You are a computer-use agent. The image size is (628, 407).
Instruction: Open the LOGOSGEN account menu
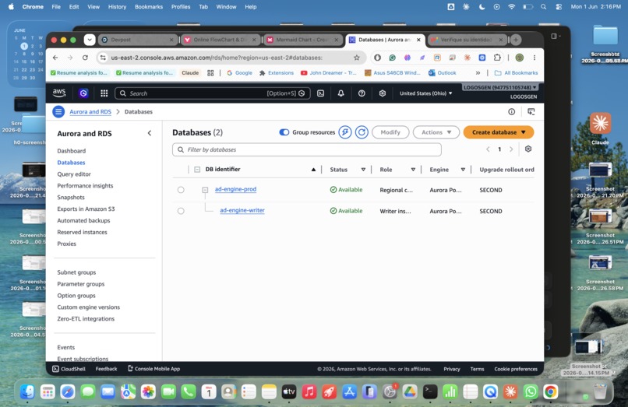tap(500, 87)
